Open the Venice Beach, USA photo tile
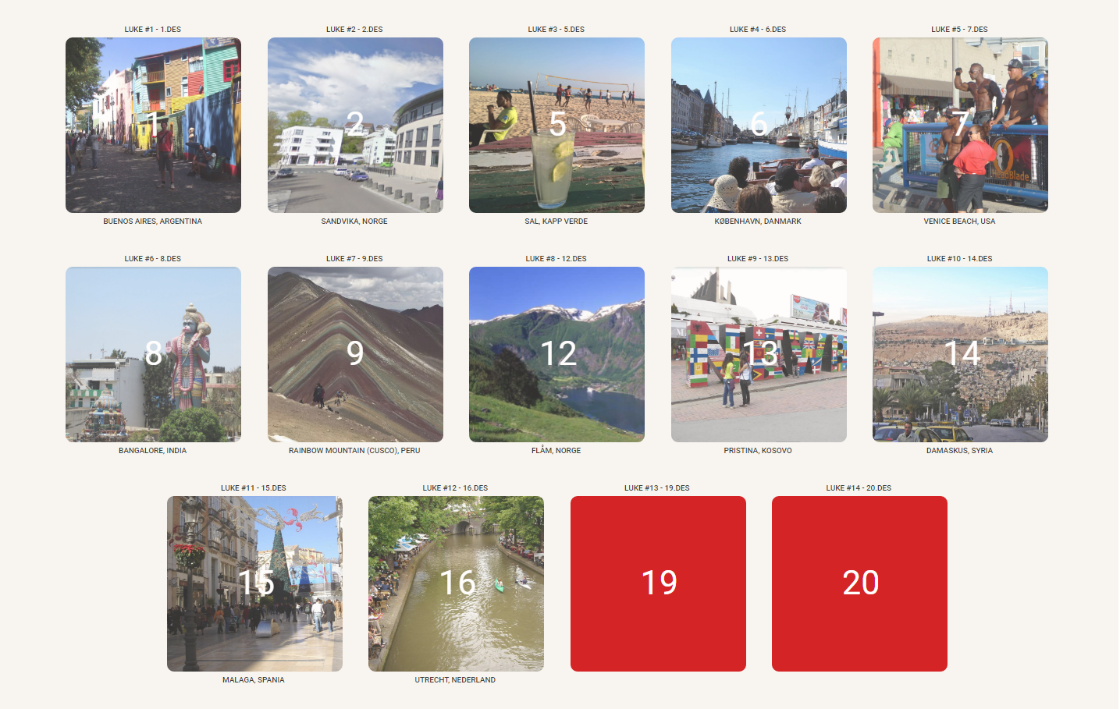The width and height of the screenshot is (1120, 709). click(x=960, y=125)
